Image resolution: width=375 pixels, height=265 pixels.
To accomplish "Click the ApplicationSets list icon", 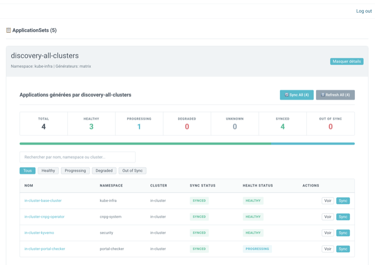I will click(8, 30).
